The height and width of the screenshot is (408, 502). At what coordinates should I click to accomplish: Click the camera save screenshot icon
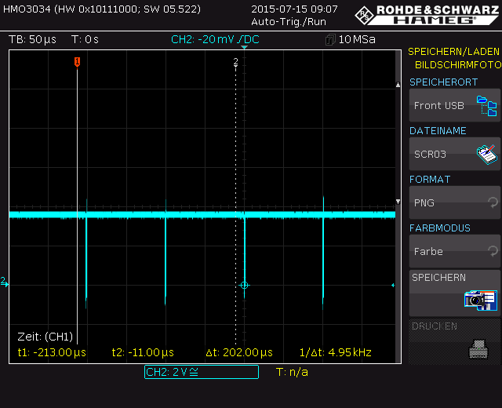[x=481, y=300]
